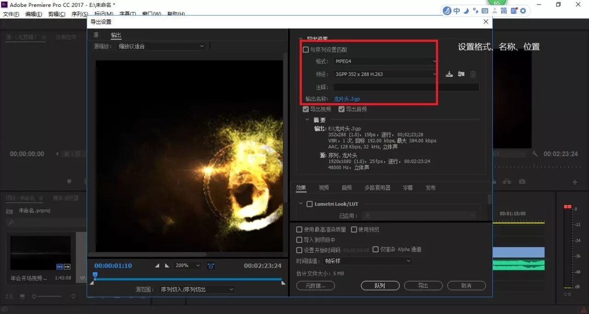
Task: Enable the Lumetri Look/LUT checkbox
Action: click(x=309, y=204)
